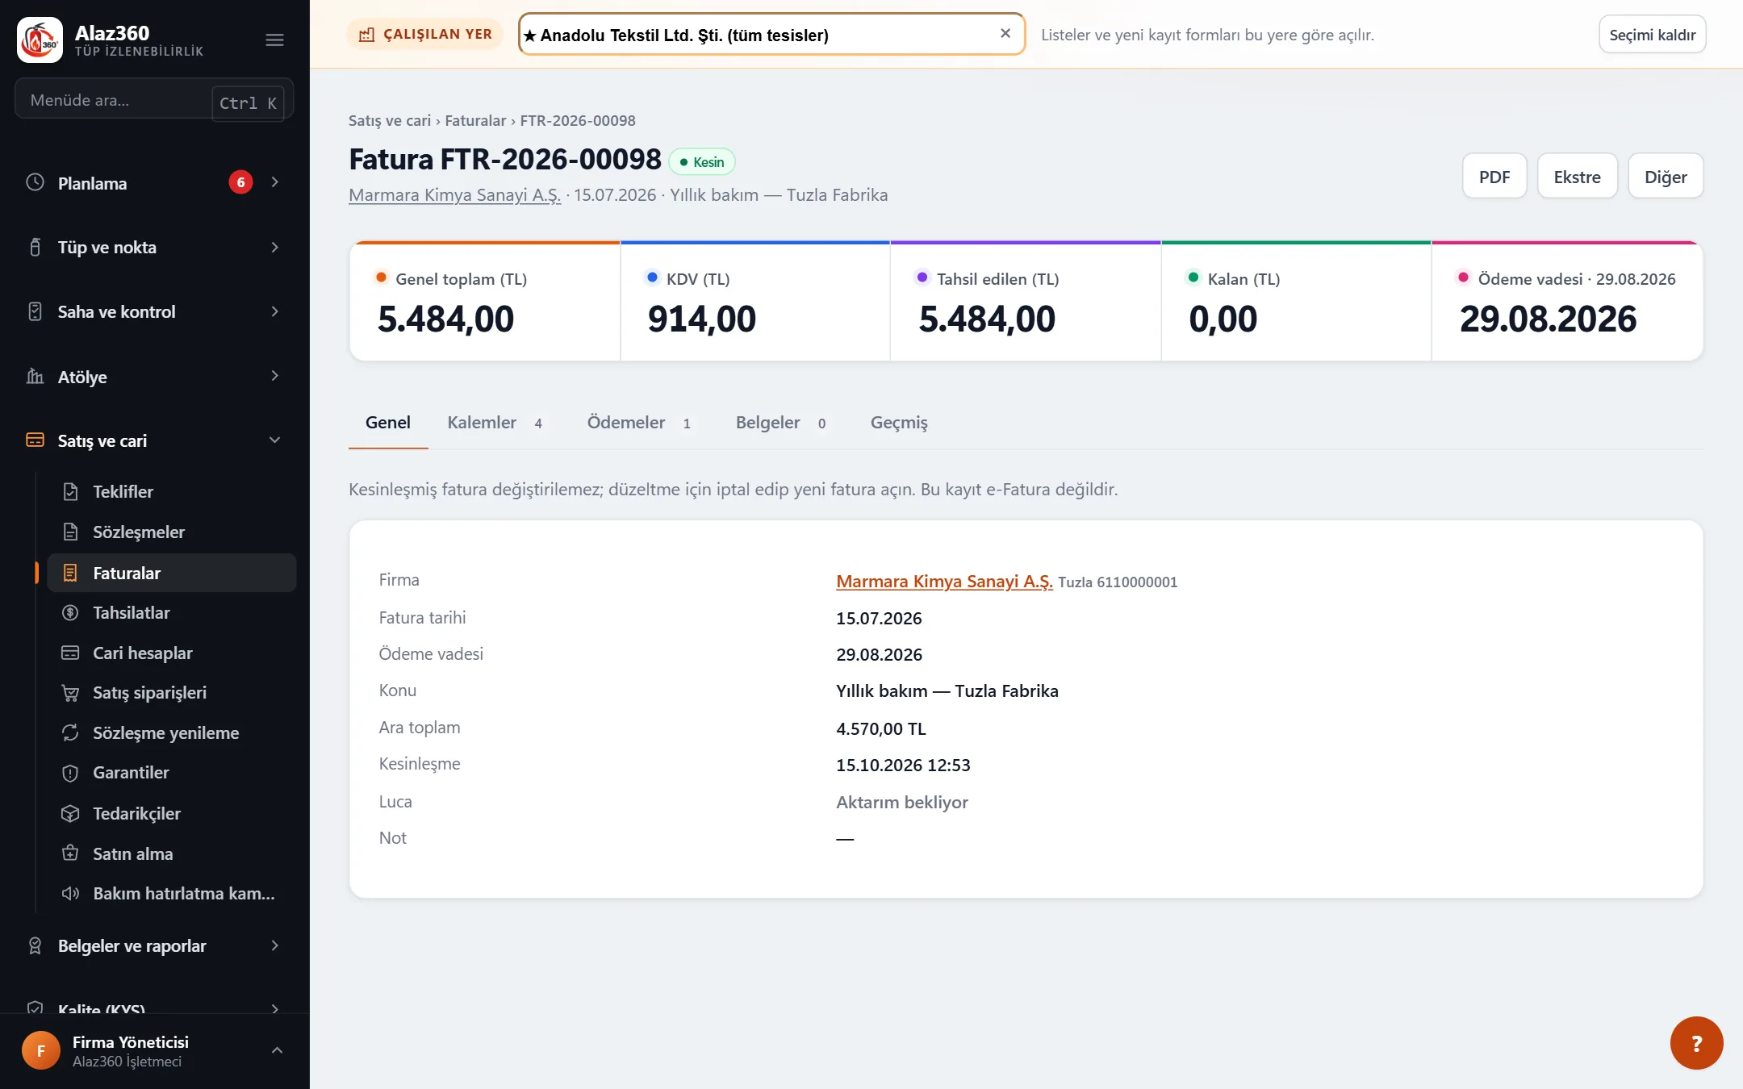This screenshot has height=1089, width=1743.
Task: Click the Garantiler shield icon
Action: [x=70, y=773]
